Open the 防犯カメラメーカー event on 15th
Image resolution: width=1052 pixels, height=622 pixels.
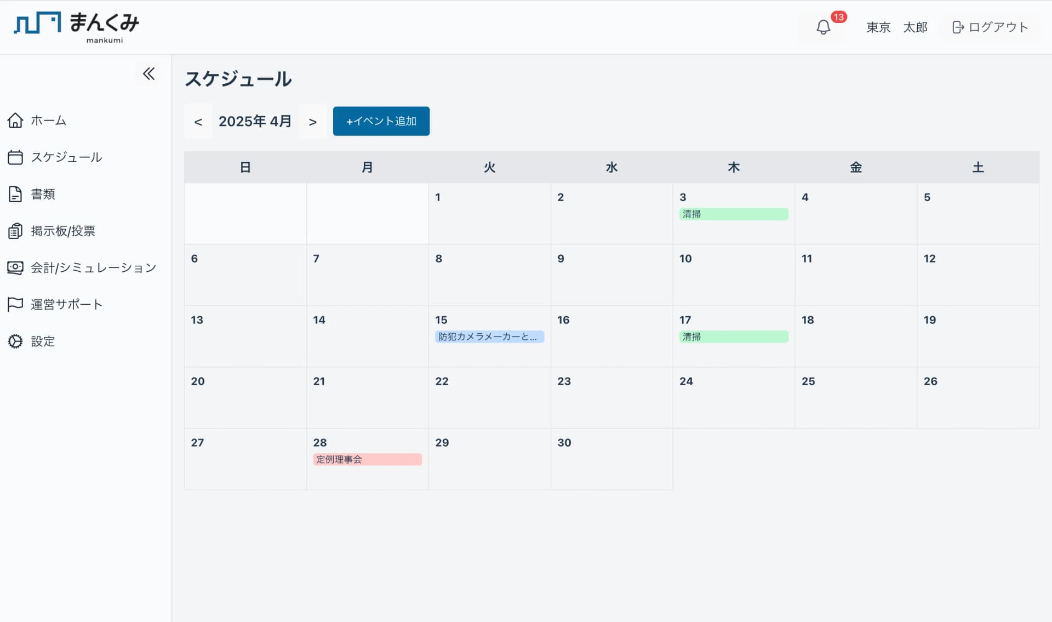[x=489, y=336]
